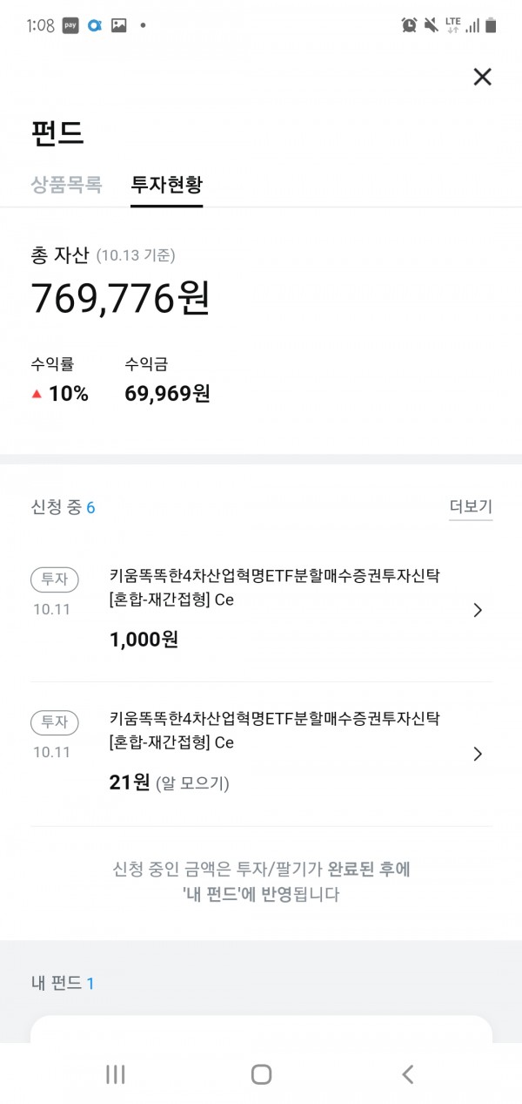Screen dimensions: 522x1104
Task: Expand the 1,000원 fund application chevron
Action: [477, 610]
